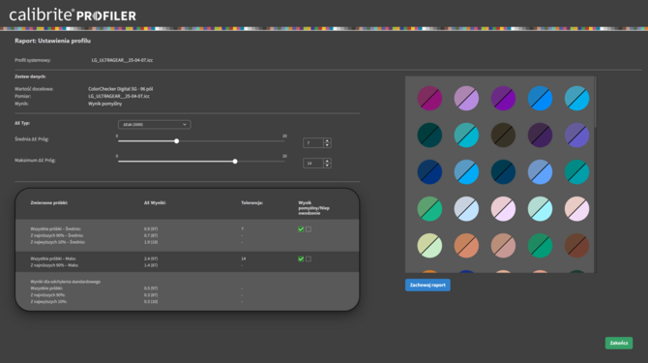Click the green Zakończ button

[619, 343]
